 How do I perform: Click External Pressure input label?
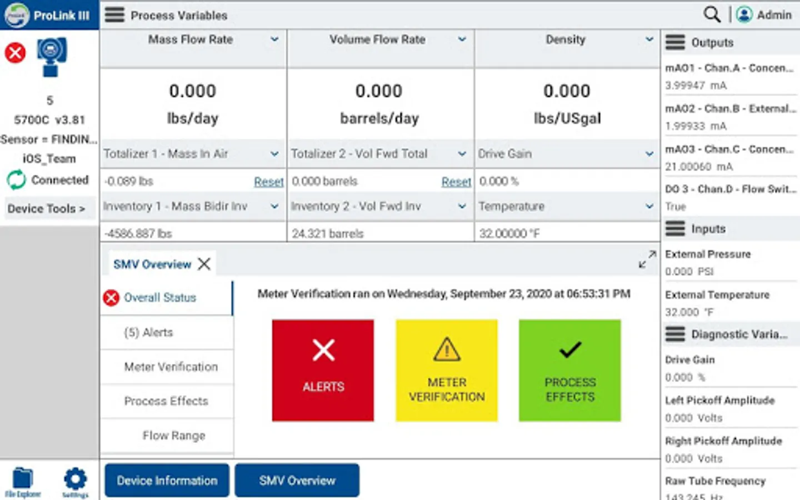click(x=708, y=254)
